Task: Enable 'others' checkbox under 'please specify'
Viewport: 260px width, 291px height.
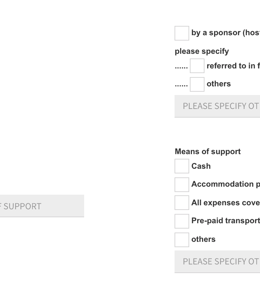Action: 197,84
